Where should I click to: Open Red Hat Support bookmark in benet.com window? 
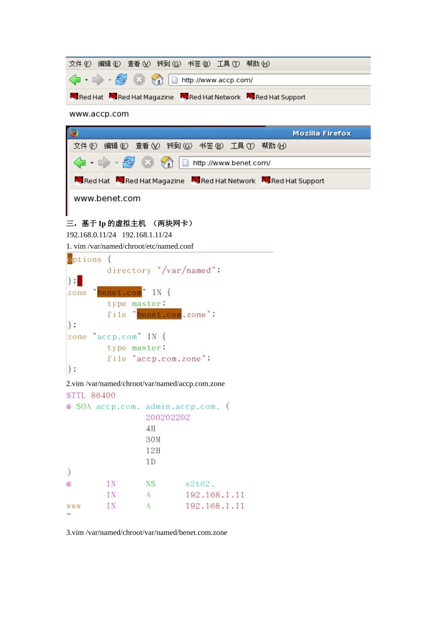[293, 181]
